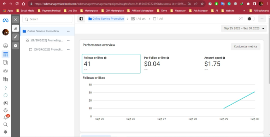The width and height of the screenshot is (270, 137).
Task: Close the side panel with X
Action: tap(16, 20)
